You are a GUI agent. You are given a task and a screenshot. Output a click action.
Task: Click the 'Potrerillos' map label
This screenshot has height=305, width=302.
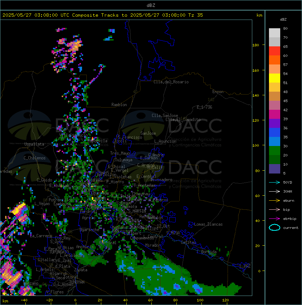(x=61, y=200)
